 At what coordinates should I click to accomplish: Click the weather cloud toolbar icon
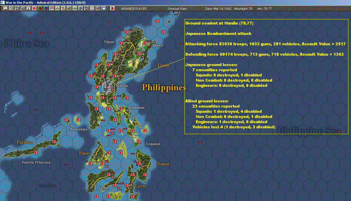coord(104,8)
